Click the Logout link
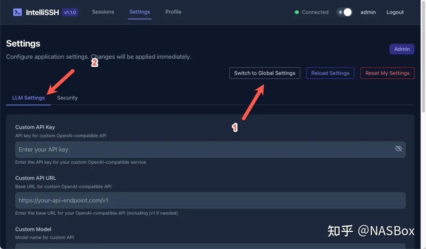 click(x=395, y=12)
